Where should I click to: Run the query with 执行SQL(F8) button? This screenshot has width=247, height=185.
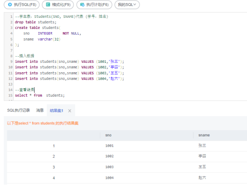[22, 4]
